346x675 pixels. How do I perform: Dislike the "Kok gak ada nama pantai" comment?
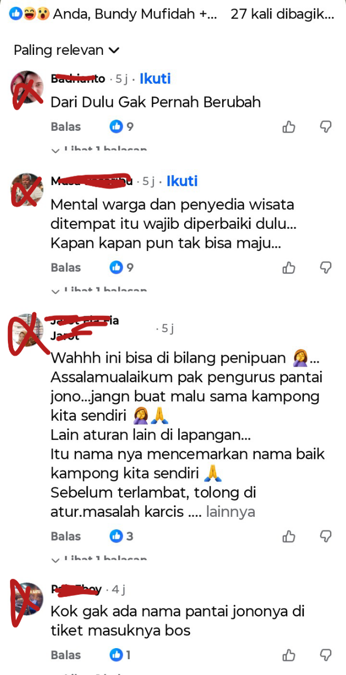(326, 655)
